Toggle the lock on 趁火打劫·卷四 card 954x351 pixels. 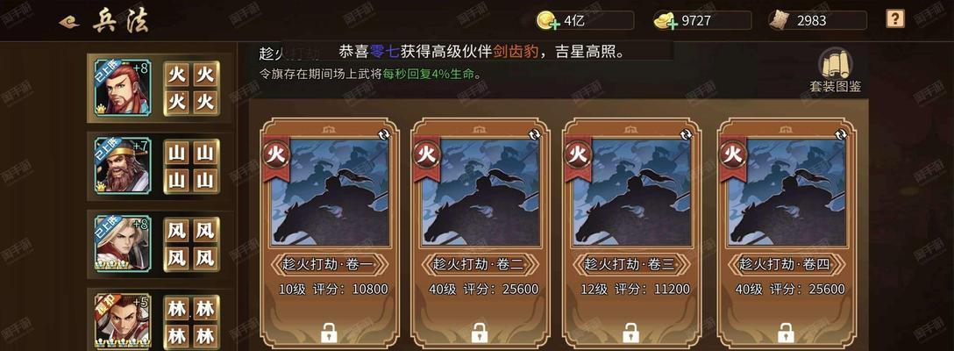786,333
